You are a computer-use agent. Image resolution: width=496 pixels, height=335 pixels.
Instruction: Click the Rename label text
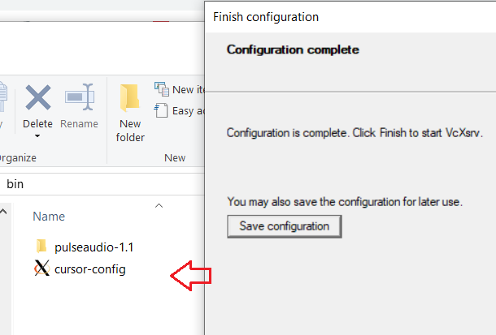[x=79, y=123]
